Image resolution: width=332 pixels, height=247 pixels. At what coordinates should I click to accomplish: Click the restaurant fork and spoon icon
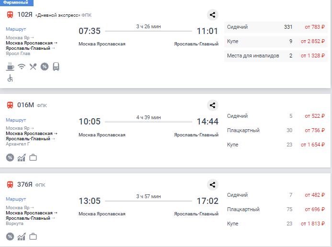pos(33,67)
